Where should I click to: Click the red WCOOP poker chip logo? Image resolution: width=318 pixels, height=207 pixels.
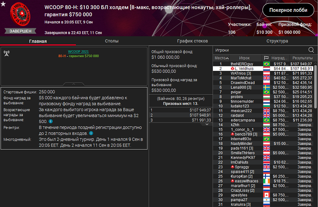point(20,14)
